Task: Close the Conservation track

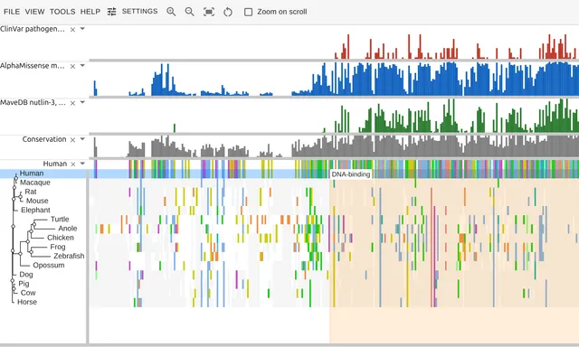Action: click(72, 140)
